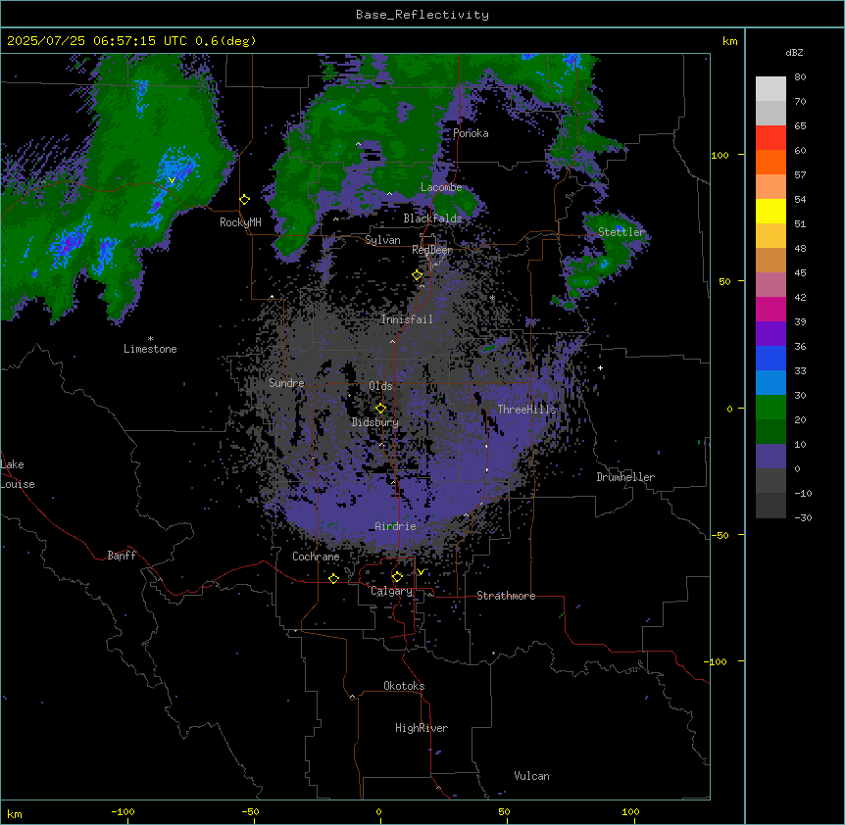Click the Banff town label
The image size is (845, 825).
pyautogui.click(x=122, y=556)
